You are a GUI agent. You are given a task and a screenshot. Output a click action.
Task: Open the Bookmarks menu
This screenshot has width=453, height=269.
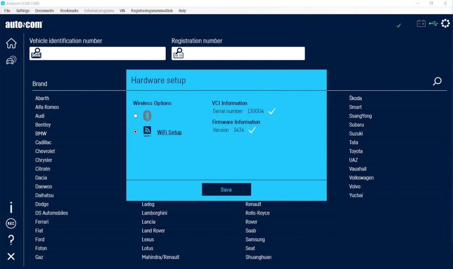coord(69,11)
